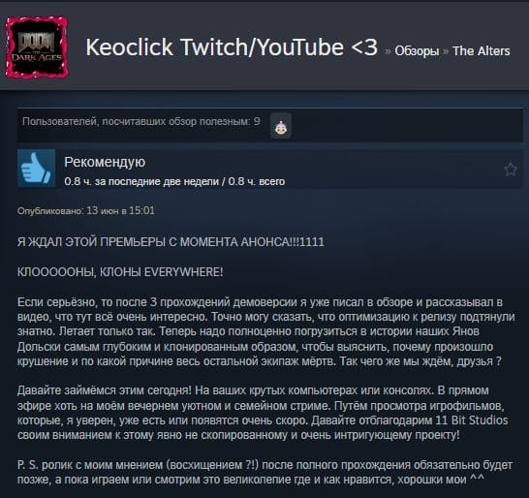Click the 0.8 ч. playtime text
Screen dimensions: 529x498
coord(174,181)
